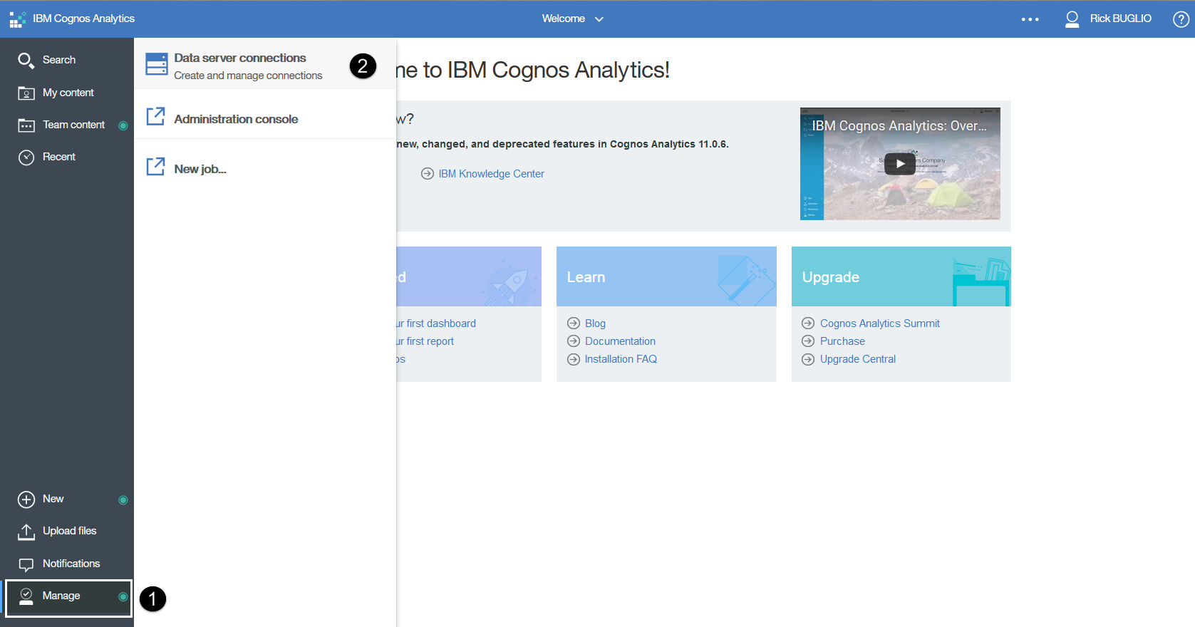Open the Purchase link
This screenshot has width=1195, height=627.
click(x=842, y=341)
